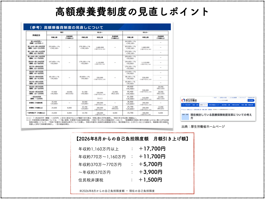Click the 医療保険 breadcrumb link
The width and height of the screenshot is (265, 199).
(210, 110)
